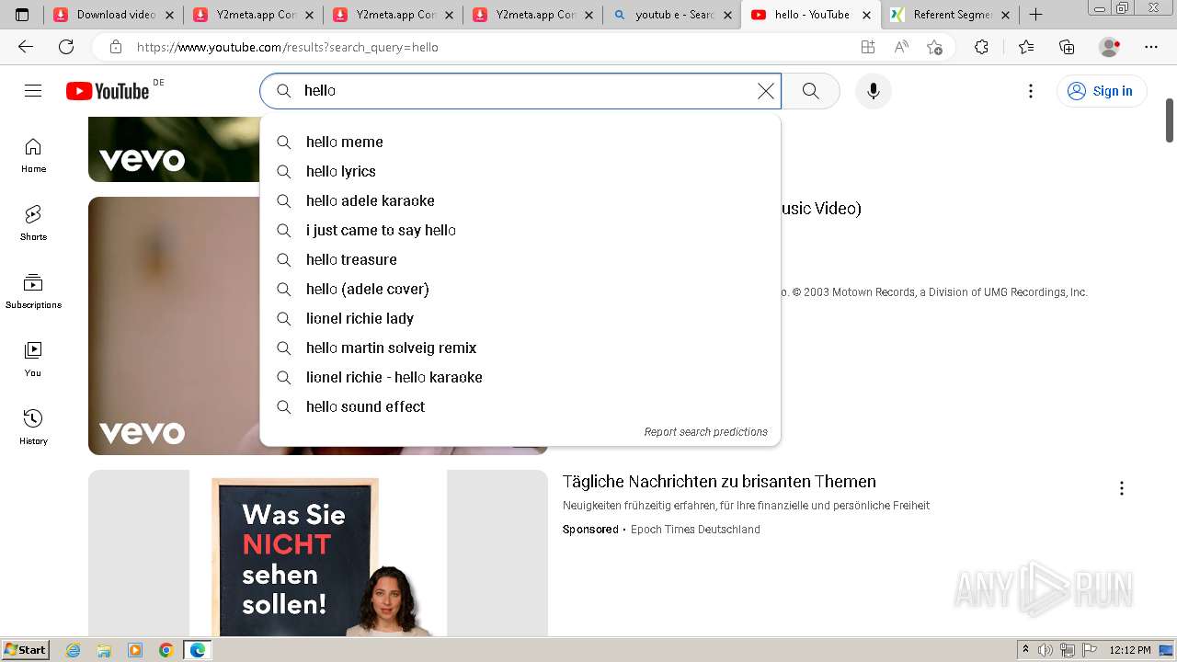
Task: Select suggestion hello sound effect
Action: click(520, 406)
